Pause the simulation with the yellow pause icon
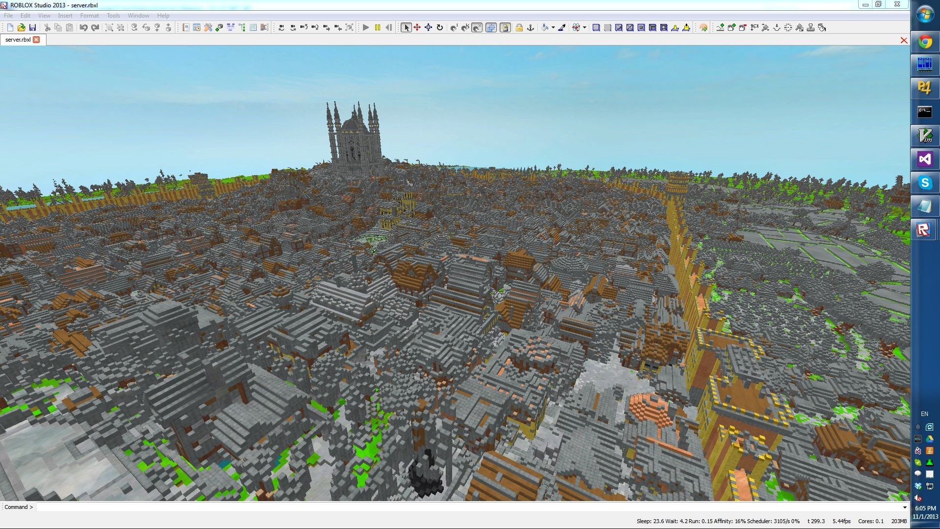 tap(377, 28)
